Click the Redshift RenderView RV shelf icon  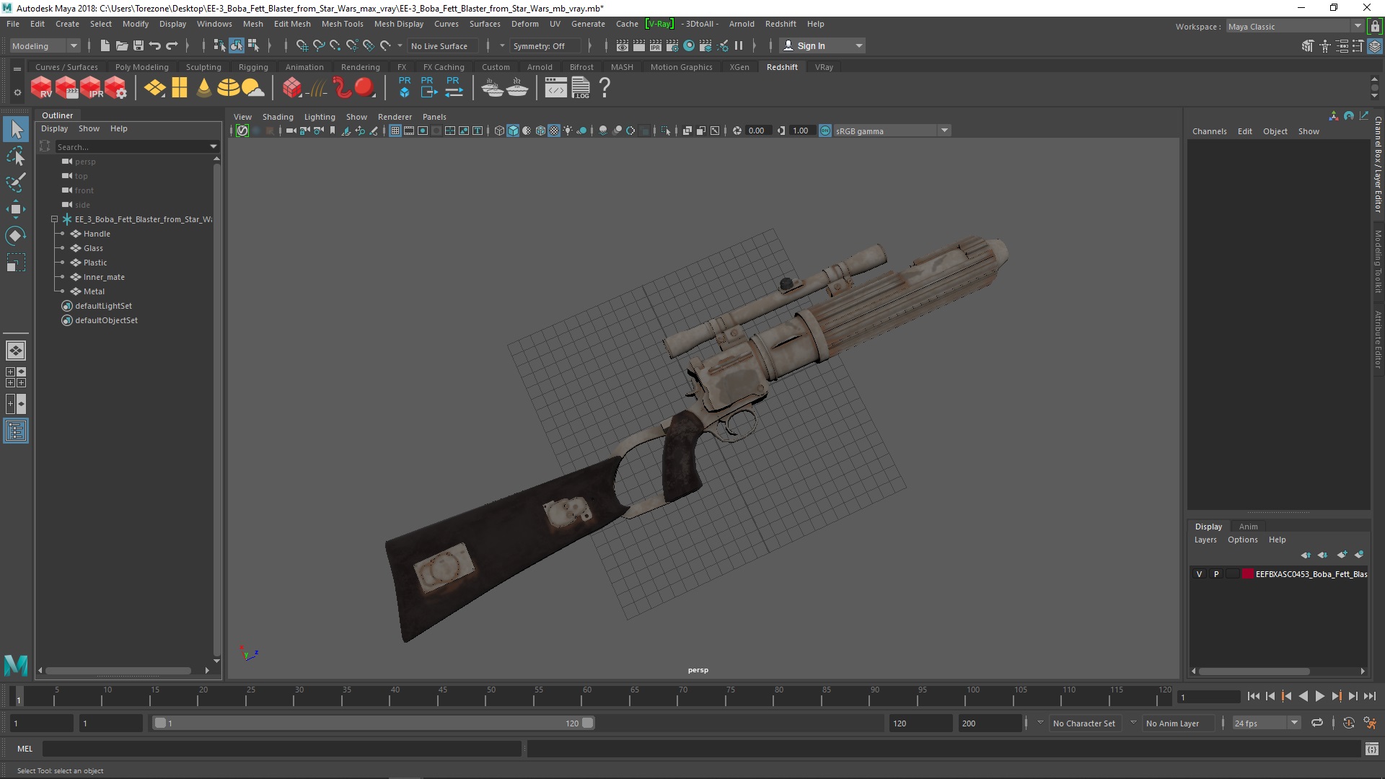pyautogui.click(x=42, y=88)
